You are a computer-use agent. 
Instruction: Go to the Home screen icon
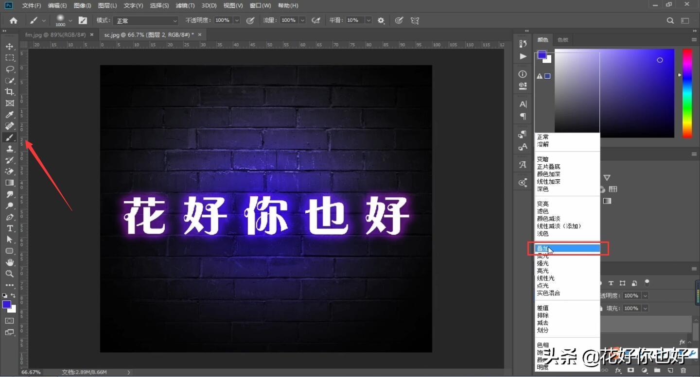[13, 20]
